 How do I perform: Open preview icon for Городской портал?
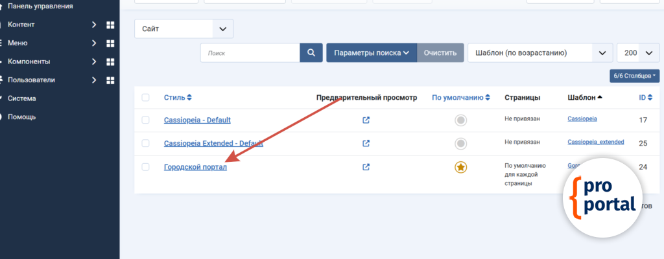[x=366, y=167]
